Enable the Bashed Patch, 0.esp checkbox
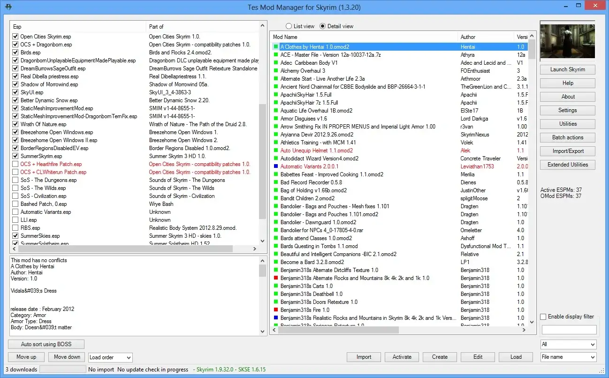Image resolution: width=609 pixels, height=378 pixels. pos(15,204)
